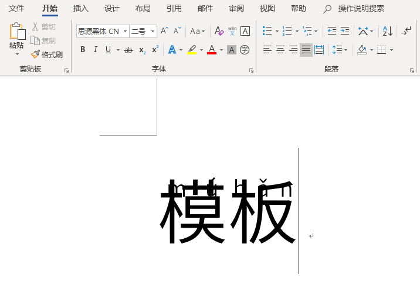Click the Copy (复制) button
420x302 pixels.
click(43, 40)
